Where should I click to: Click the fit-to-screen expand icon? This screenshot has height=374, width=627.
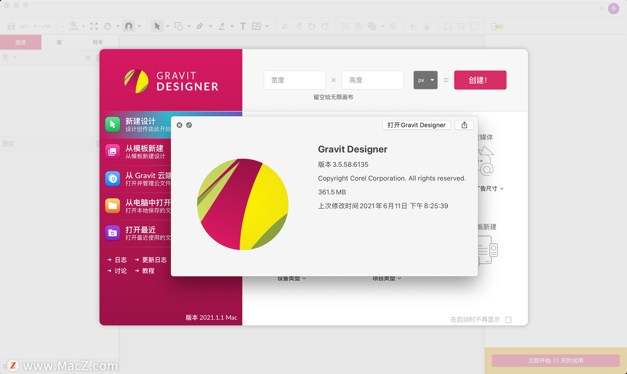(94, 26)
